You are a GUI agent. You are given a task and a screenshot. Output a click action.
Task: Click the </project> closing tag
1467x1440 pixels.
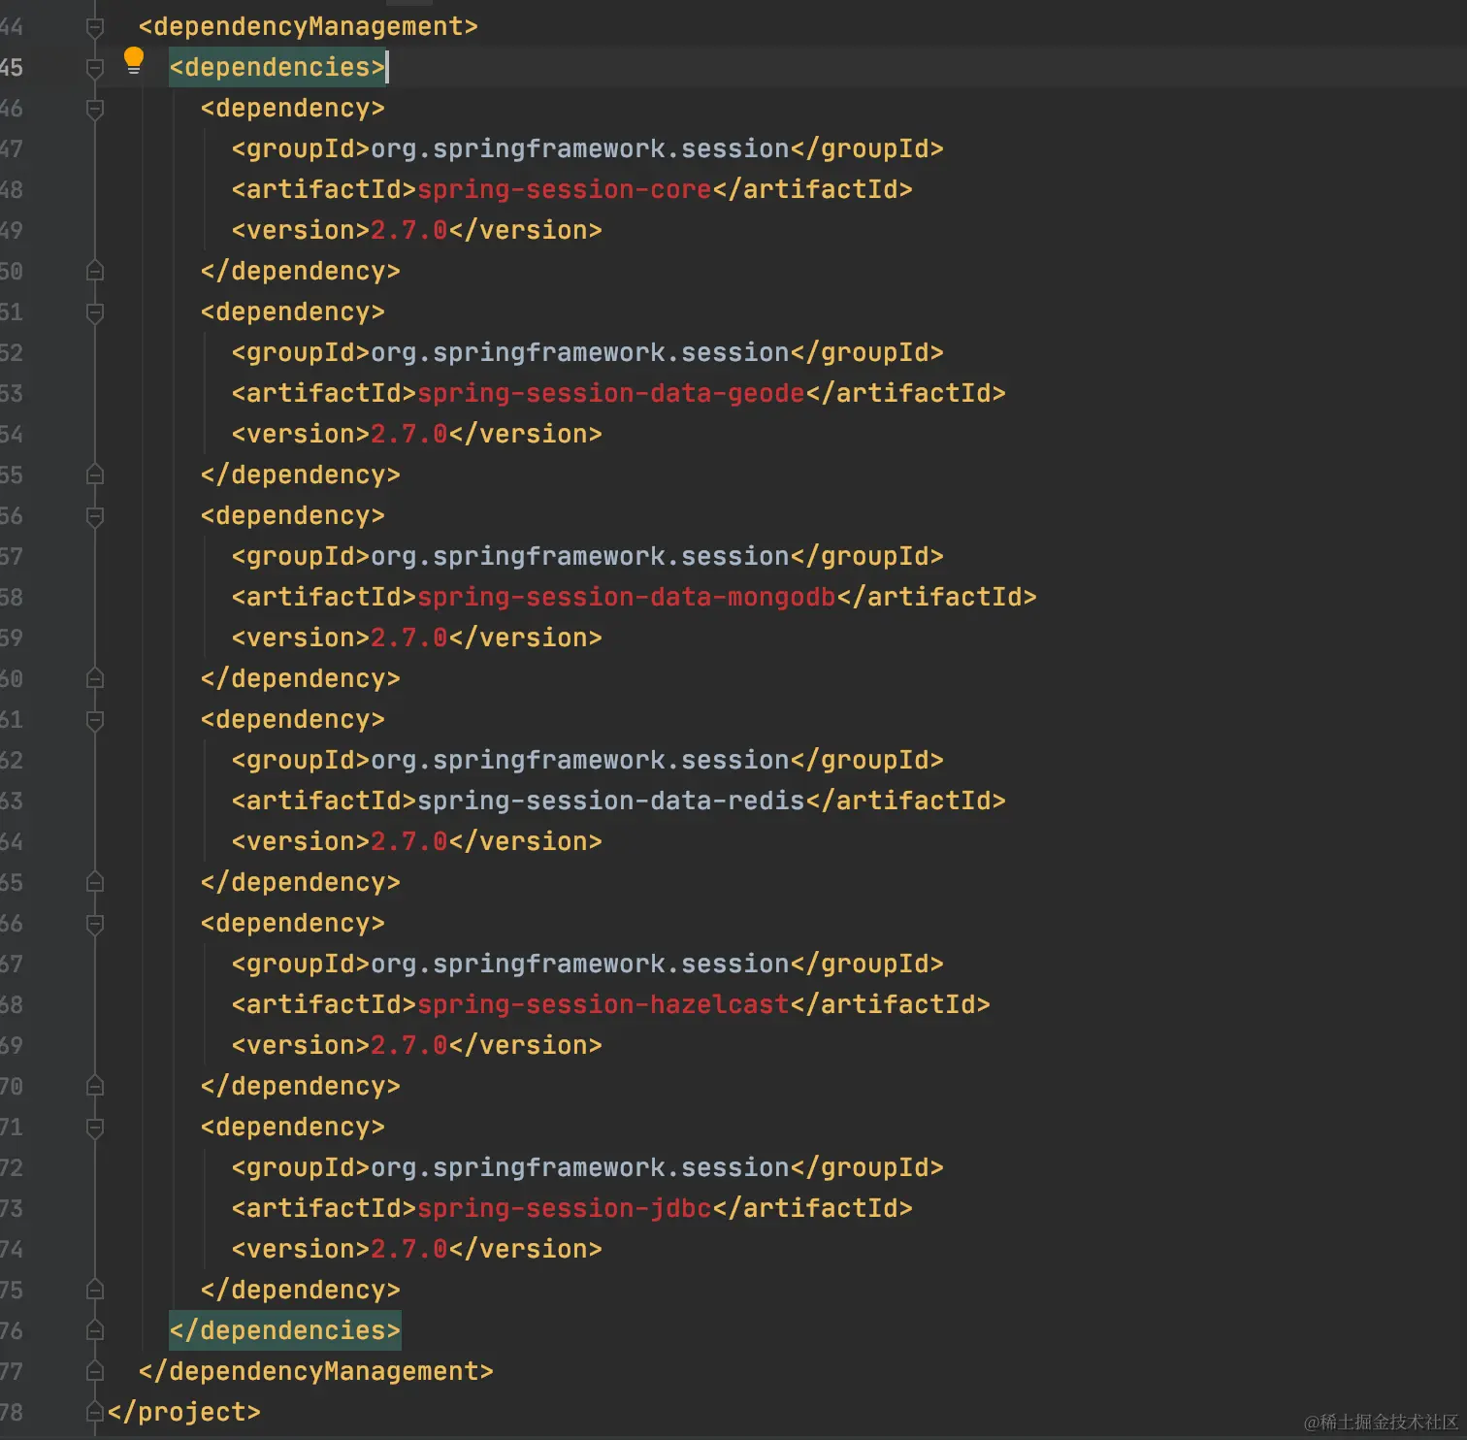(184, 1412)
